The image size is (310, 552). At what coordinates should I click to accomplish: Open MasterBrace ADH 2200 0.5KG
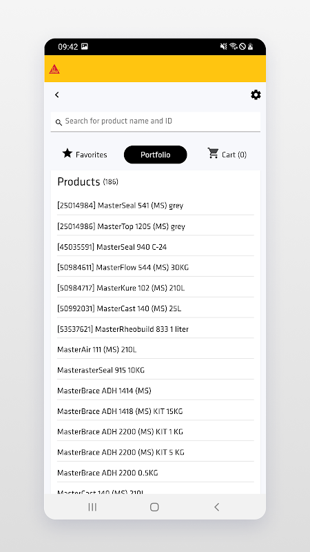(156, 473)
